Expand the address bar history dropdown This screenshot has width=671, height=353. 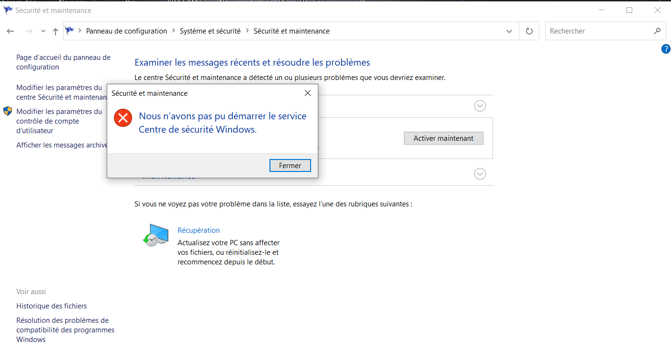pos(509,31)
